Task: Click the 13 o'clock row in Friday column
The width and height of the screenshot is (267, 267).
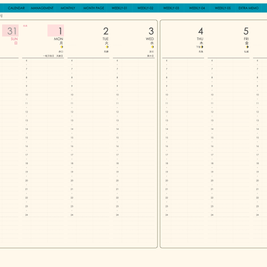Action: coord(228,120)
